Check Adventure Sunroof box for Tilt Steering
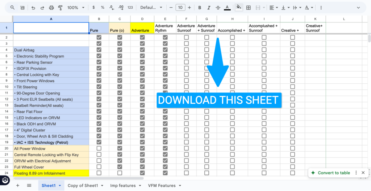The width and height of the screenshot is (371, 191). pyautogui.click(x=186, y=87)
